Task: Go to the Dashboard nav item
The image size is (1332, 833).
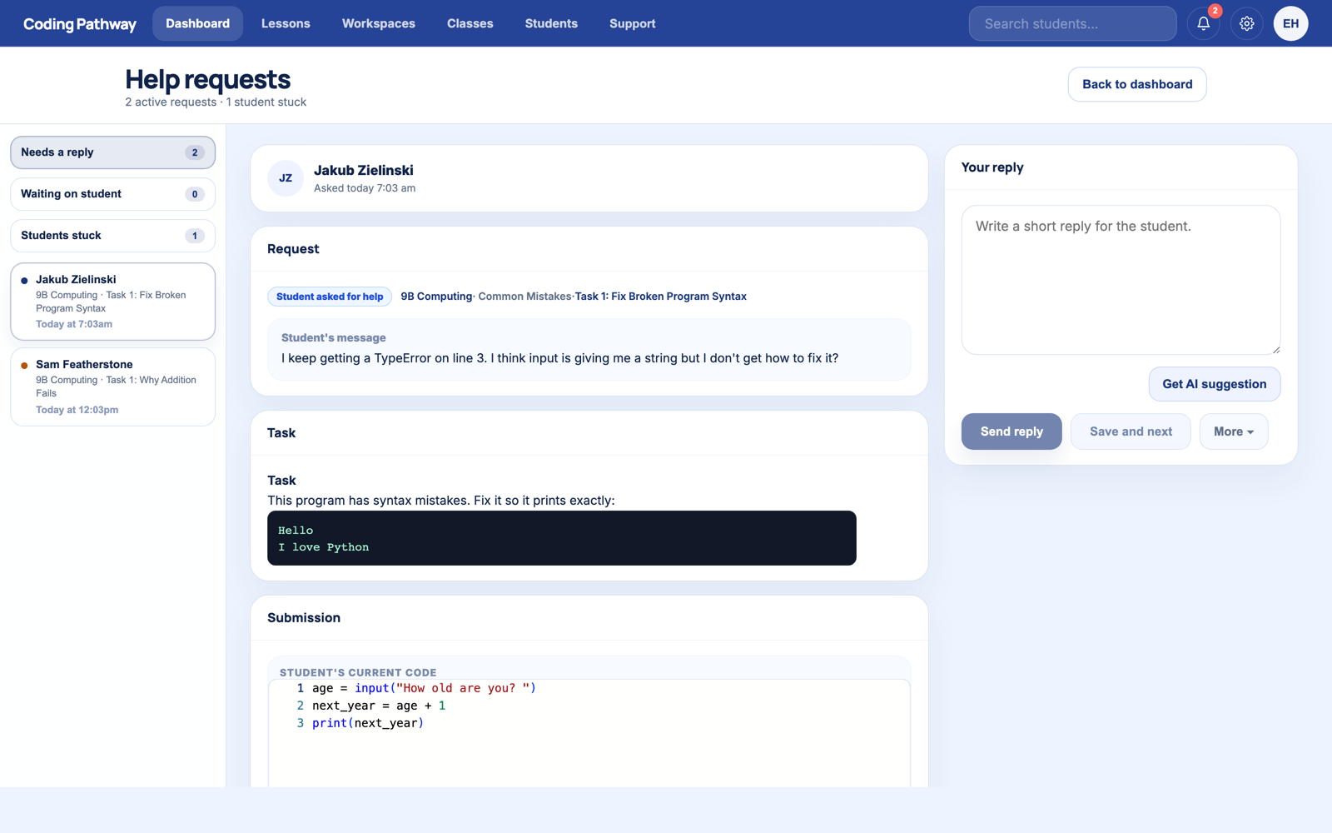Action: (x=197, y=23)
